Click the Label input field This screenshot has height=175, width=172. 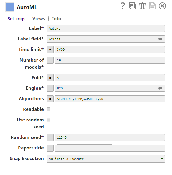coord(106,28)
